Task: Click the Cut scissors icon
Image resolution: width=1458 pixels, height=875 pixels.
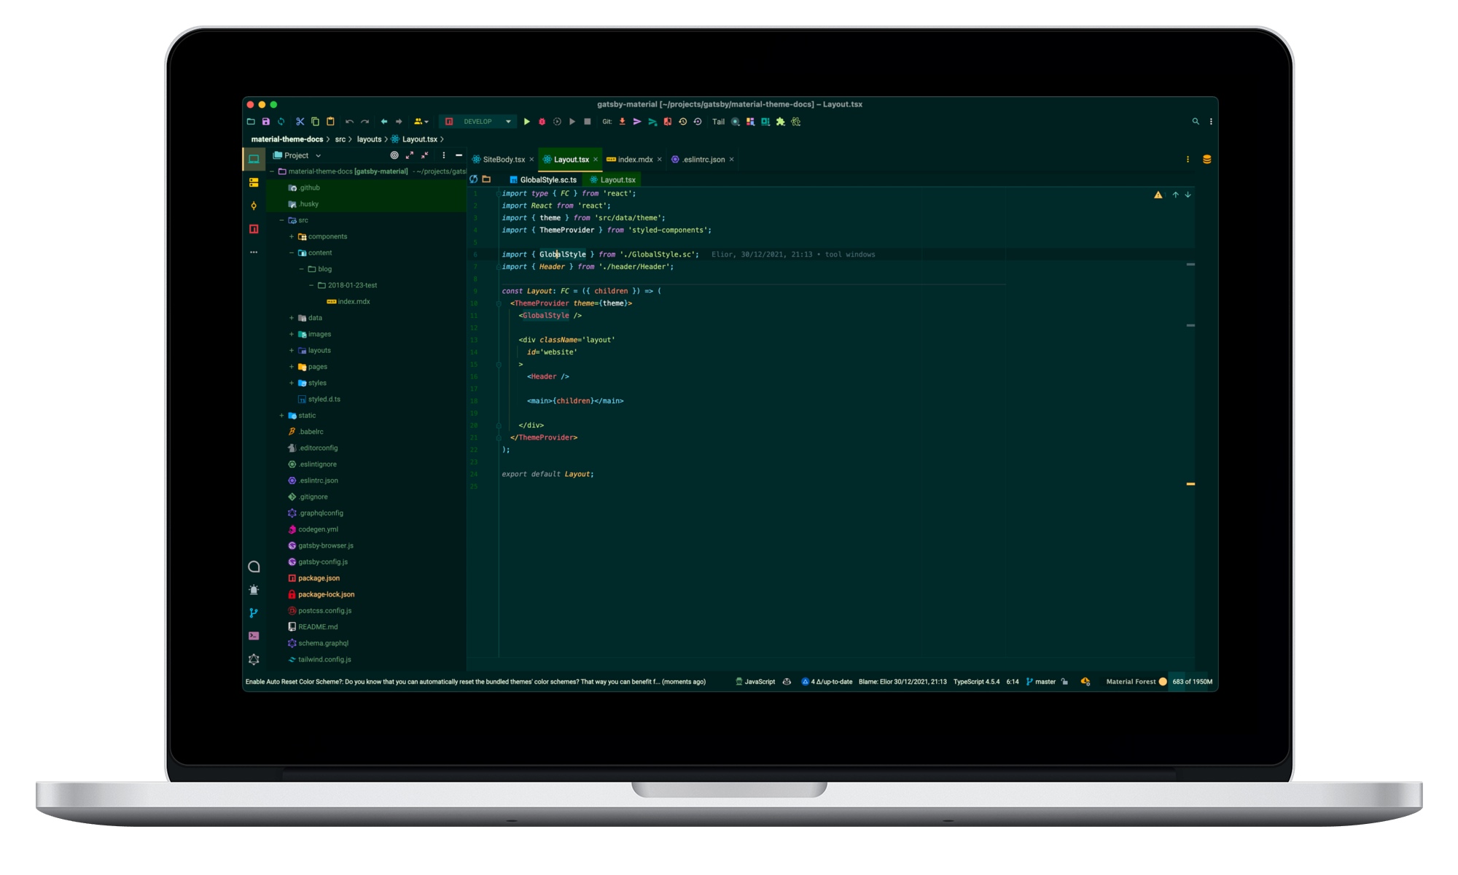Action: 300,122
